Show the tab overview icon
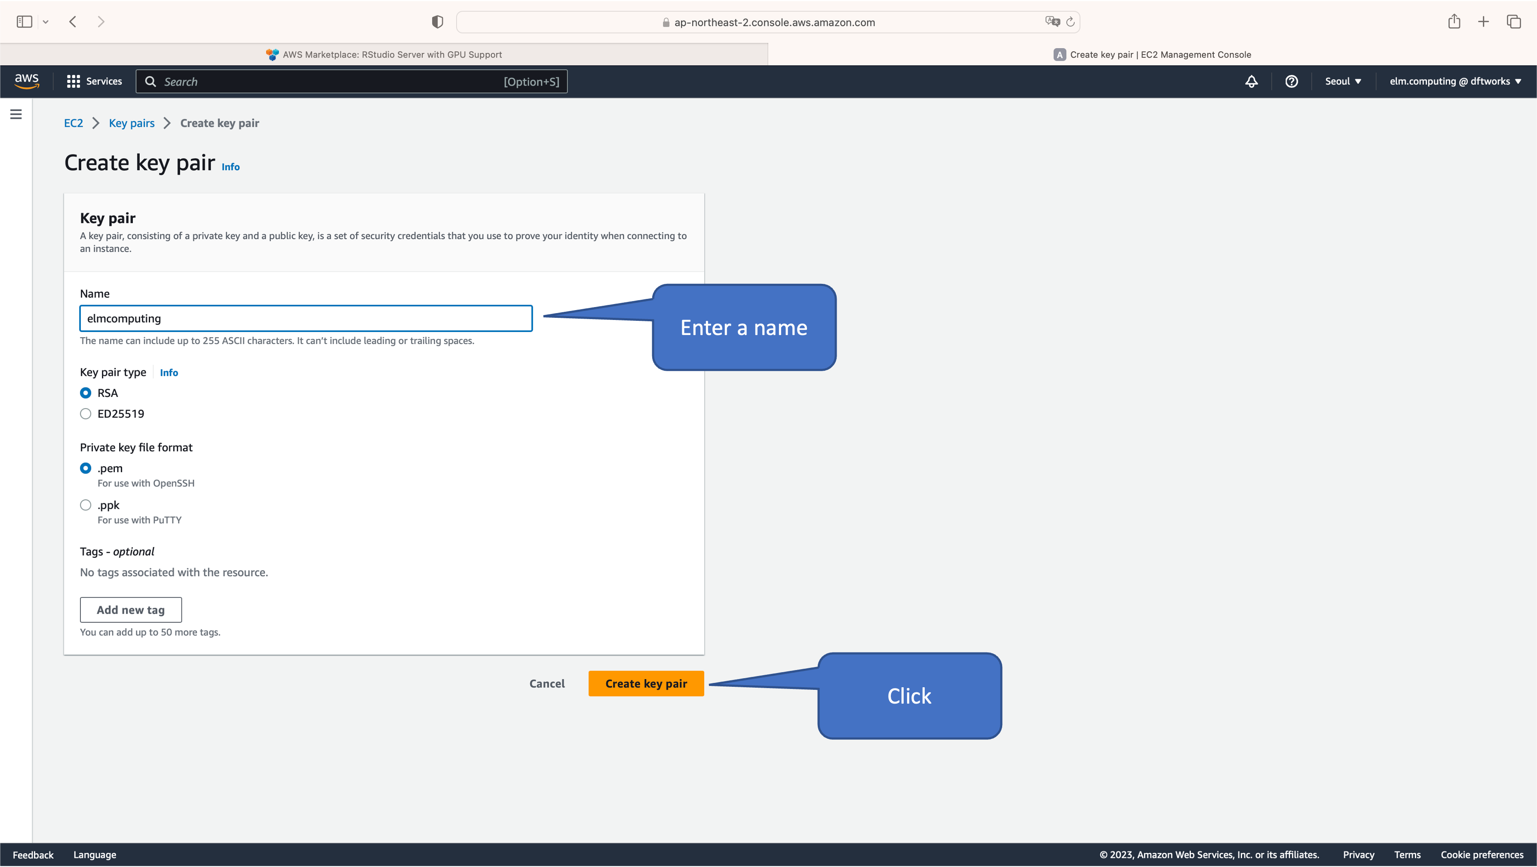Viewport: 1537px width, 867px height. click(x=1514, y=22)
